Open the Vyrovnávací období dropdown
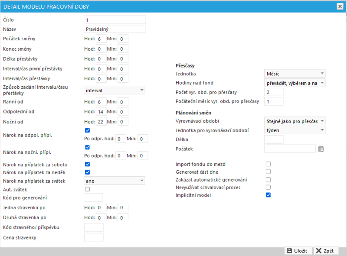This screenshot has width=347, height=256. click(295, 121)
